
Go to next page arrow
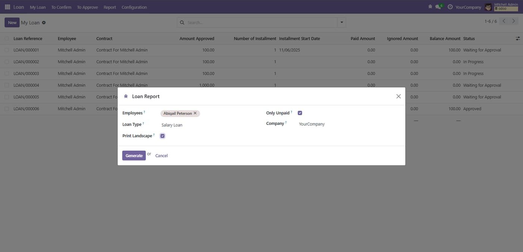tap(514, 21)
